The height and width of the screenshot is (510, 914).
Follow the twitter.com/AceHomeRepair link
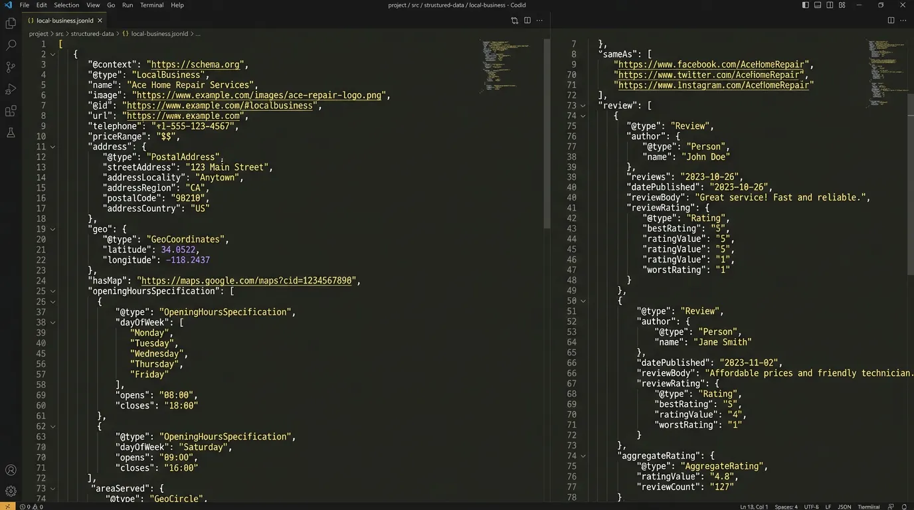coord(709,75)
